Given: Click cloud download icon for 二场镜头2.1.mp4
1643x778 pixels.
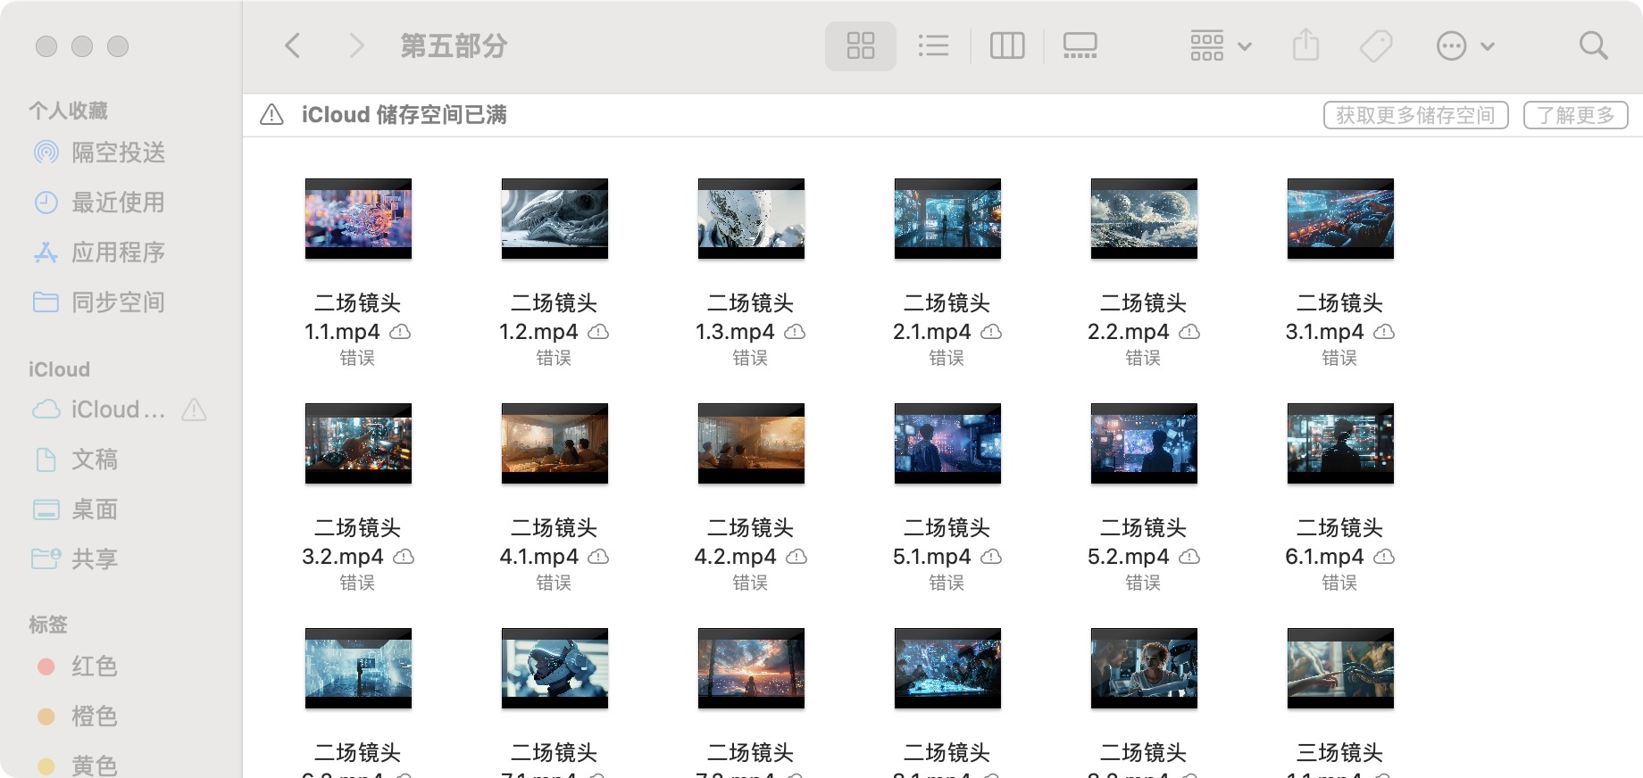Looking at the screenshot, I should pyautogui.click(x=991, y=332).
